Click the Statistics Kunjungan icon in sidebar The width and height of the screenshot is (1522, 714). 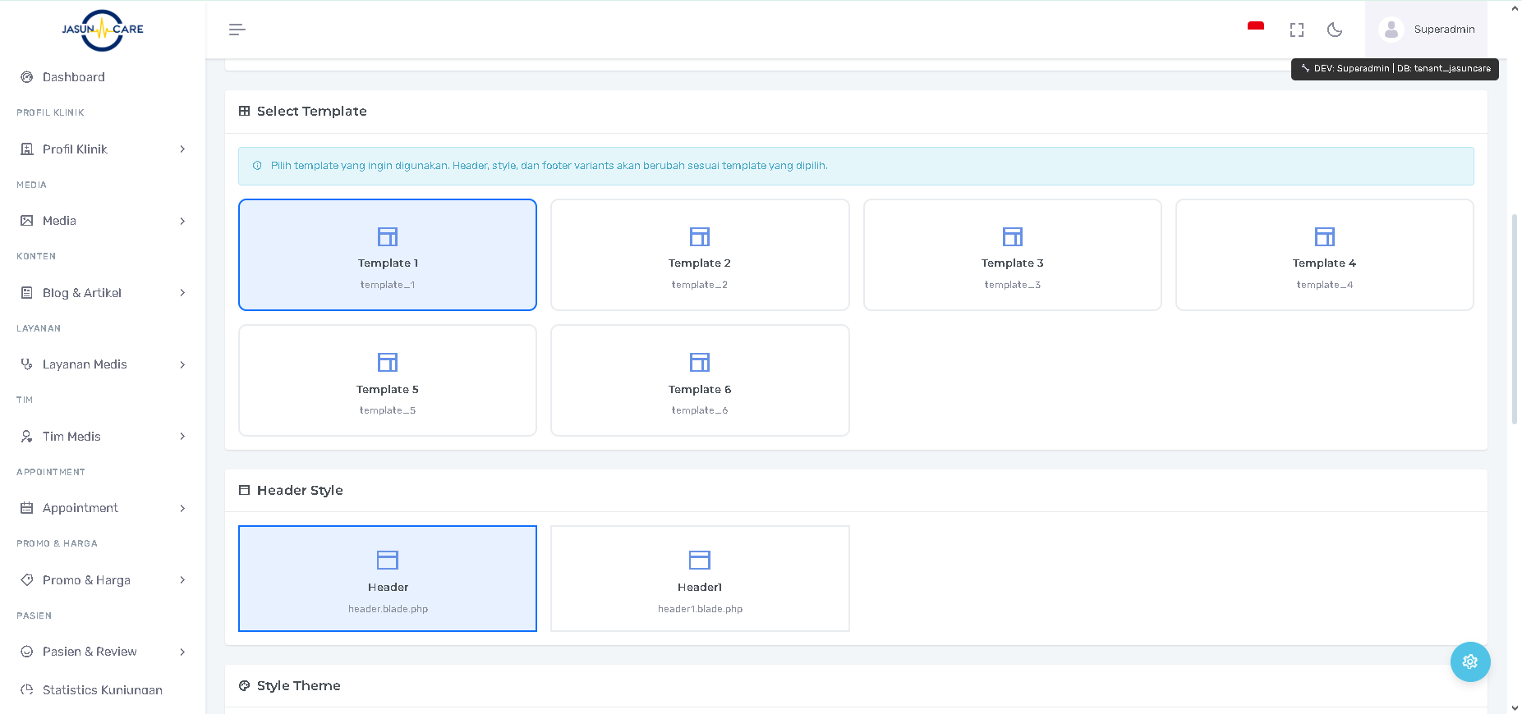27,690
